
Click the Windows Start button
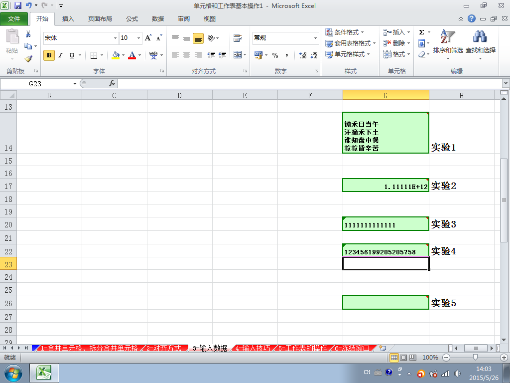pos(13,373)
